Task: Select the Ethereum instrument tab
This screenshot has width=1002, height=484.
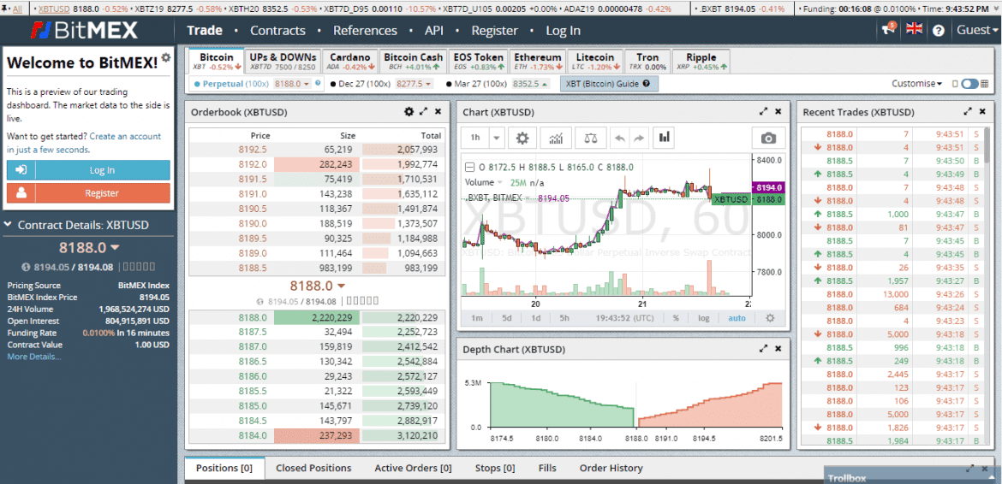Action: 538,62
